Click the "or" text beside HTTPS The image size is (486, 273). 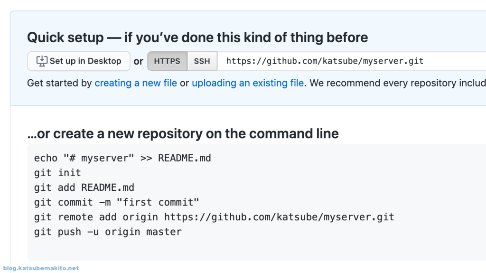tap(138, 61)
